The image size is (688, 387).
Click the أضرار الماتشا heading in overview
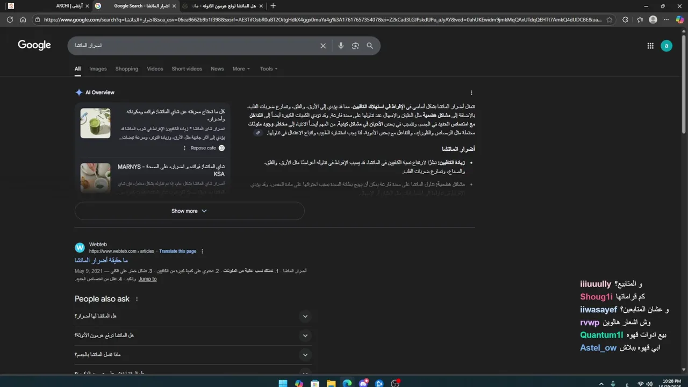click(x=458, y=149)
